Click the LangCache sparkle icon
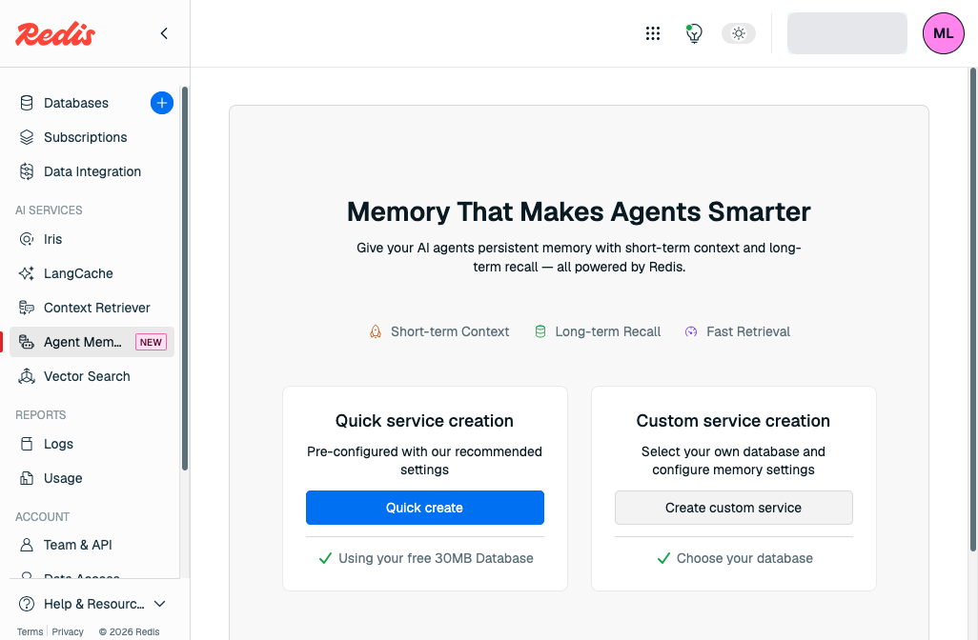This screenshot has width=978, height=640. (x=26, y=273)
